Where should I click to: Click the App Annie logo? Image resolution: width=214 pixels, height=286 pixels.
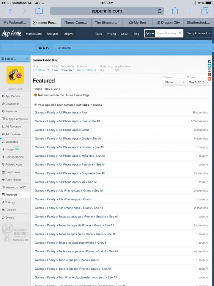point(12,34)
